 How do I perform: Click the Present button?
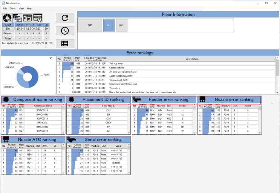(x=8, y=33)
